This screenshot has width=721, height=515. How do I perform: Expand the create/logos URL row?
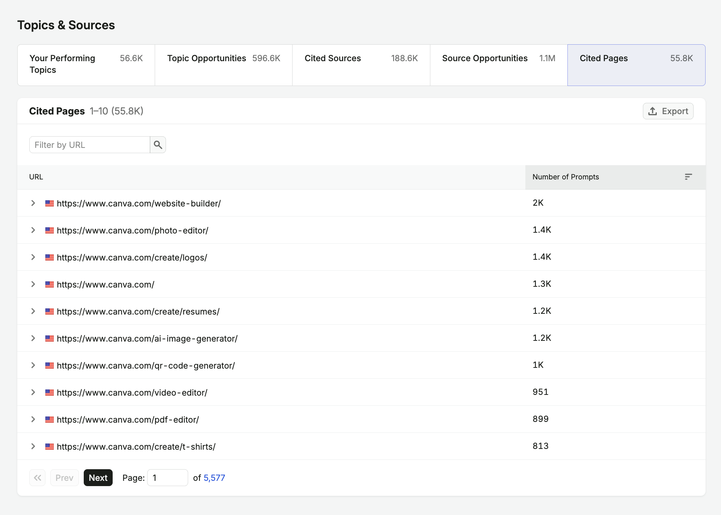(33, 257)
